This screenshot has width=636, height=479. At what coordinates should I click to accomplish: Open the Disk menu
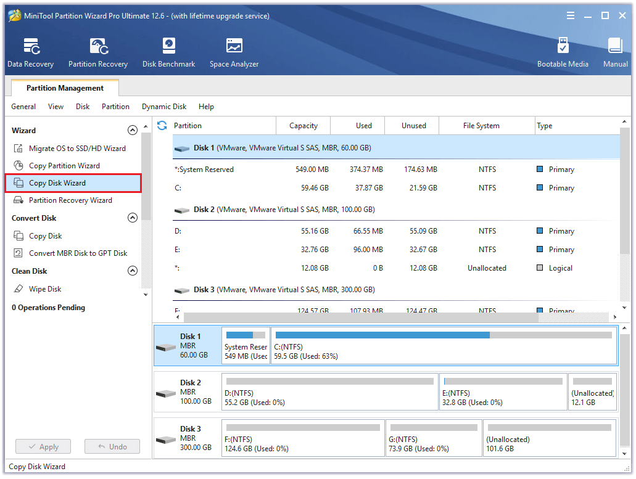click(x=82, y=107)
